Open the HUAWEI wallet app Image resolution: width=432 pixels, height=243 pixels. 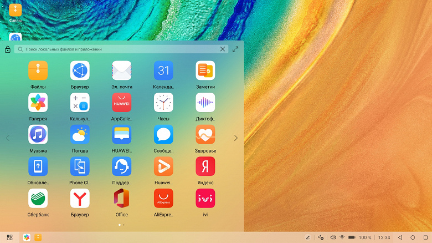tap(122, 134)
